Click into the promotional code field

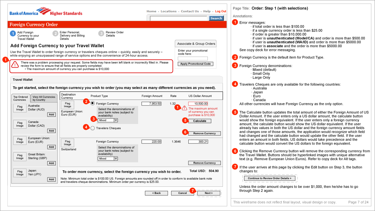tap(193, 58)
